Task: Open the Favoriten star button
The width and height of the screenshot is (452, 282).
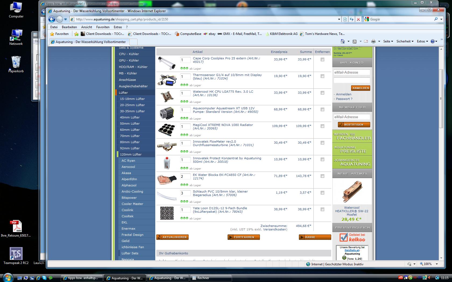Action: coord(59,34)
